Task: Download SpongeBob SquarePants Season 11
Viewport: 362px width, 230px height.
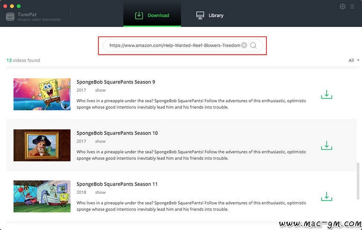Action: click(326, 196)
